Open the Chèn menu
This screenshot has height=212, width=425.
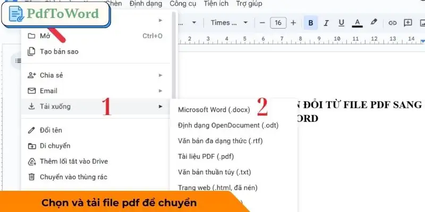(x=114, y=4)
